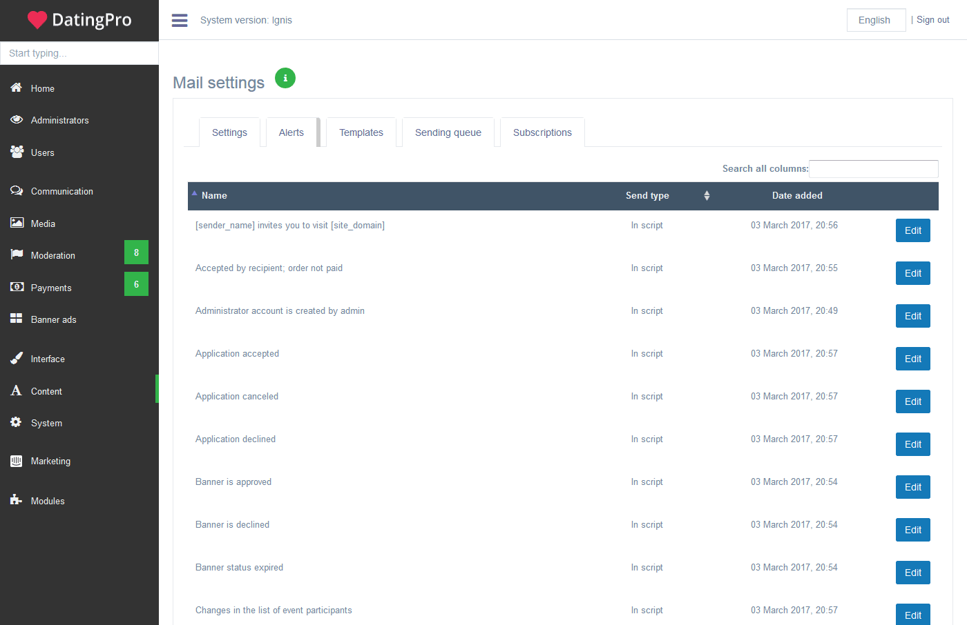Edit the 'Application canceled' template
Screen dimensions: 967x625
pyautogui.click(x=913, y=401)
